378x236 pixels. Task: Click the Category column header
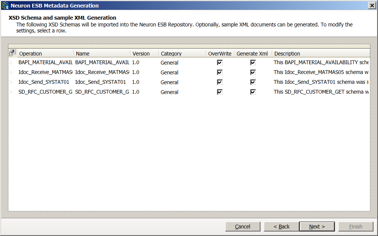pyautogui.click(x=182, y=54)
